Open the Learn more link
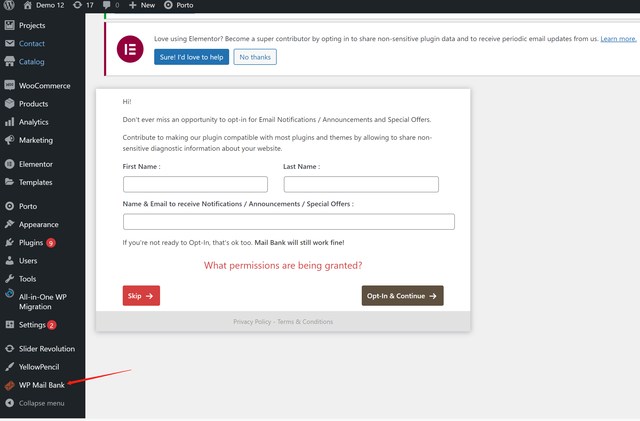 pos(618,39)
